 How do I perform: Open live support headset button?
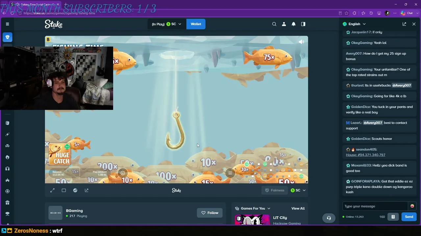[329, 218]
